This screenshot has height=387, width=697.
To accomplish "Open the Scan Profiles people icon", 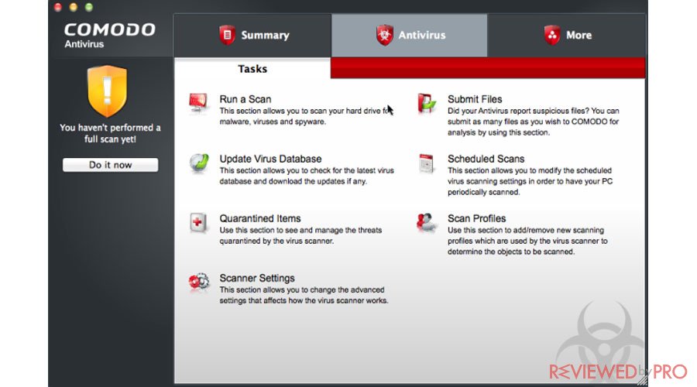I will pyautogui.click(x=426, y=222).
